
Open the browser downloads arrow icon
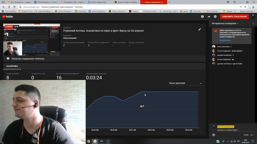[253, 7]
